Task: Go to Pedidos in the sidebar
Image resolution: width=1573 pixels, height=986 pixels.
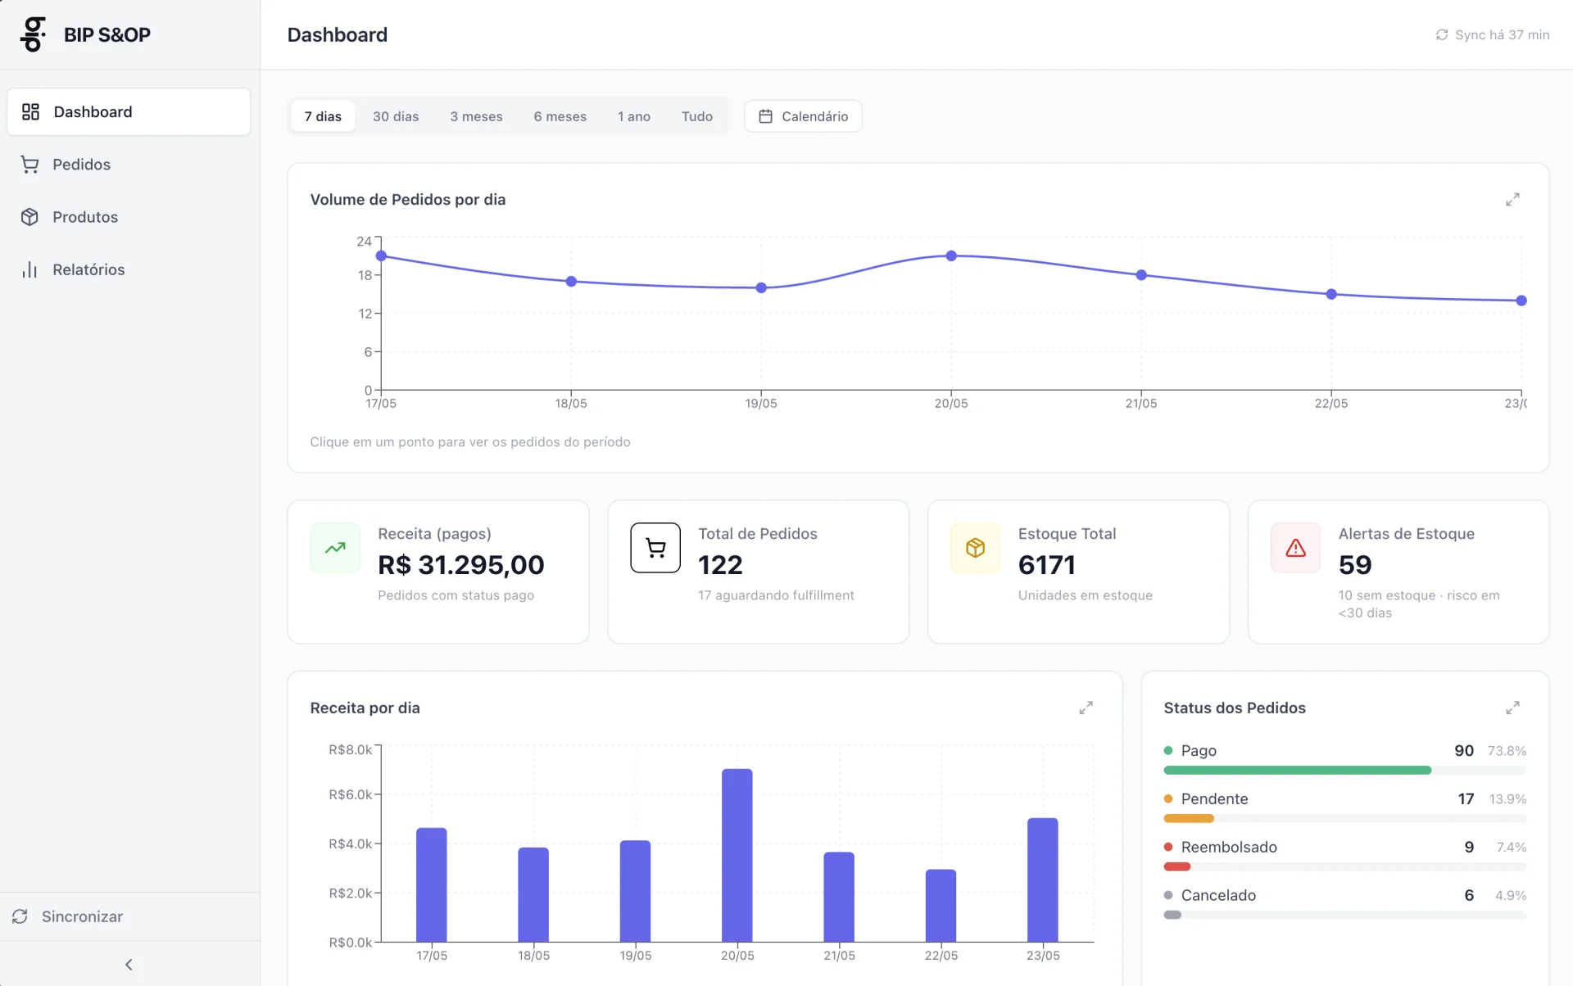Action: 129,165
